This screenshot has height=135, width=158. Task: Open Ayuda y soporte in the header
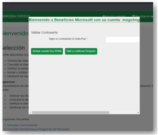pos(114,16)
